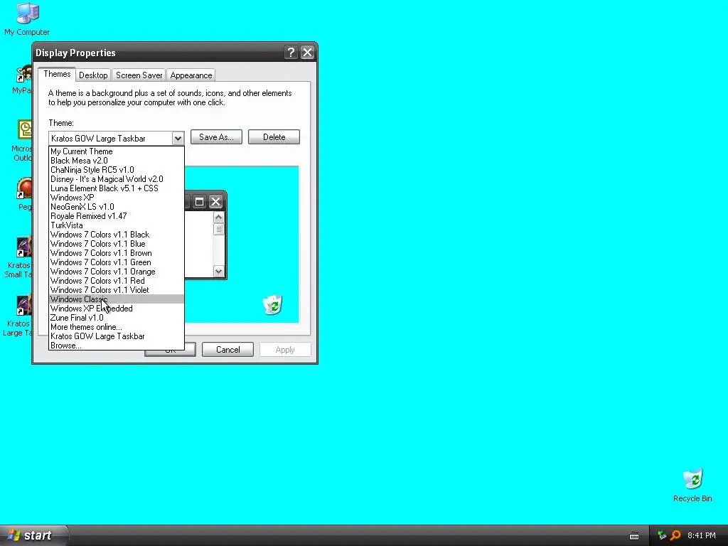Choose My Current Theme from list
The width and height of the screenshot is (728, 546).
[117, 151]
